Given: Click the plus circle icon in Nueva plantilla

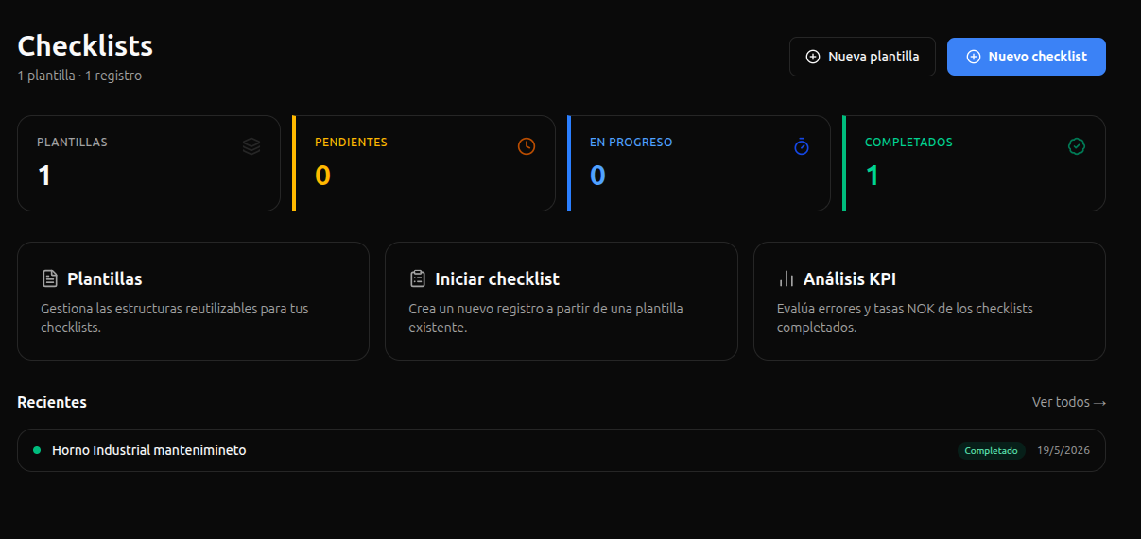Looking at the screenshot, I should click(813, 57).
